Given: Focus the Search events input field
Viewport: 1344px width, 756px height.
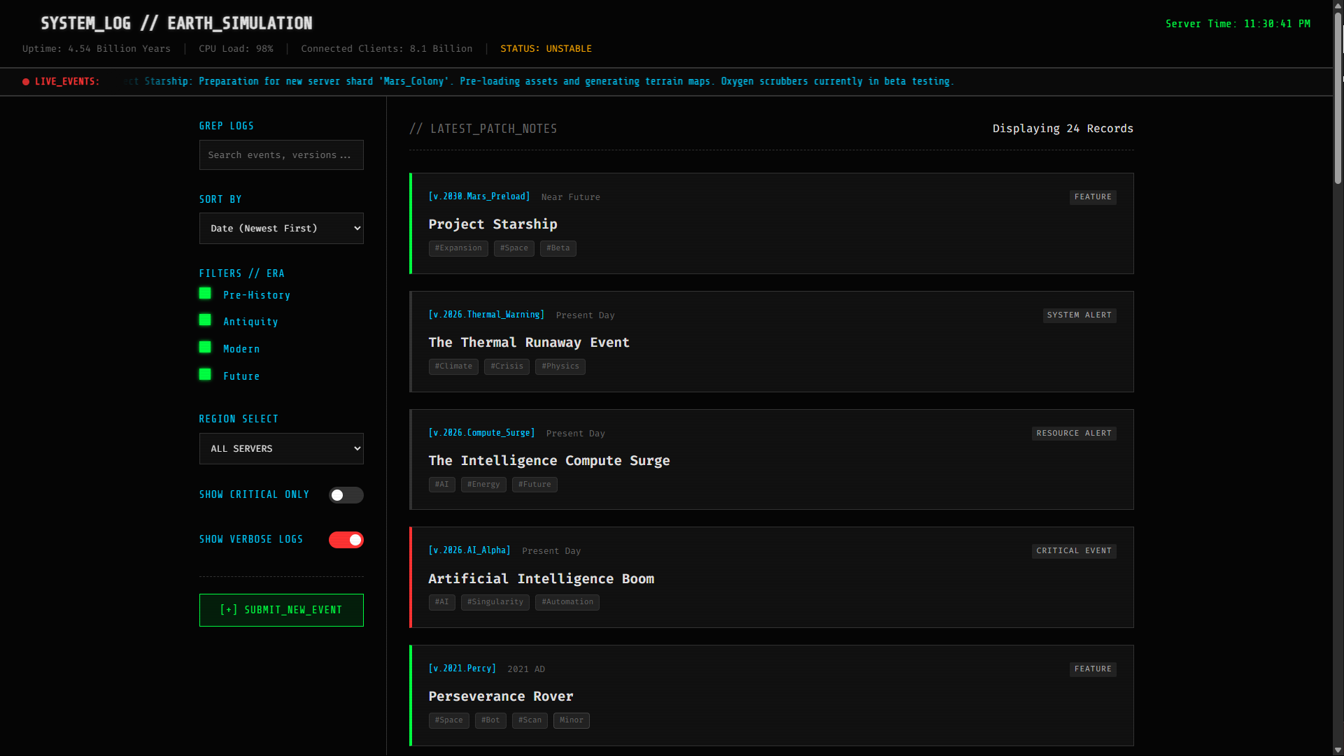Looking at the screenshot, I should [281, 155].
